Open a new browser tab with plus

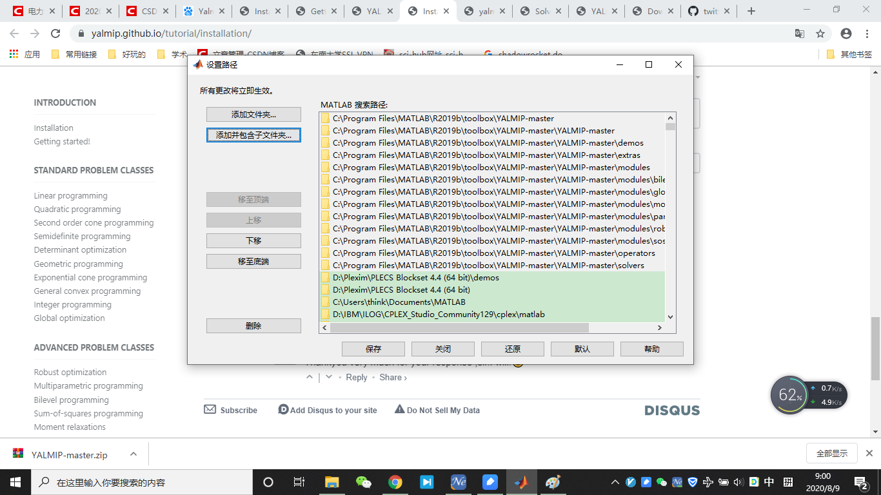[x=751, y=11]
